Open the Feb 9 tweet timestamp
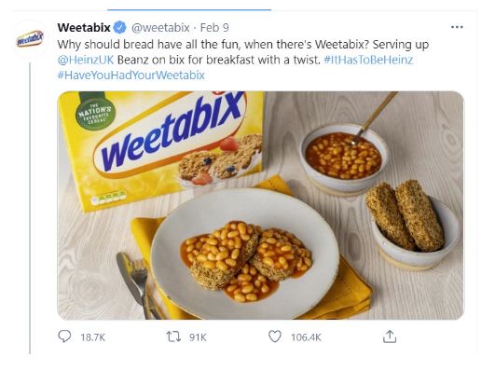Viewport: 495px width, 371px height. click(214, 28)
